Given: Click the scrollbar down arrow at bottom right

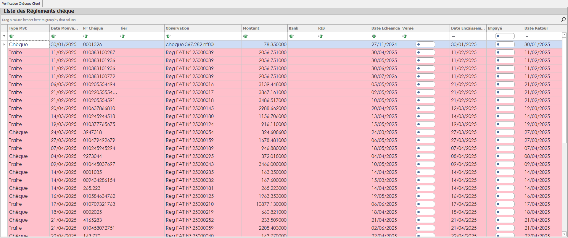Looking at the screenshot, I should 564,234.
